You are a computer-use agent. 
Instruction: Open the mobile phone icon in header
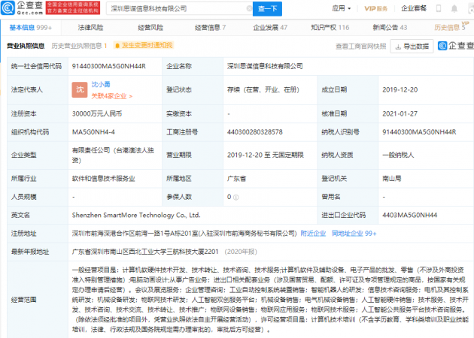click(439, 8)
